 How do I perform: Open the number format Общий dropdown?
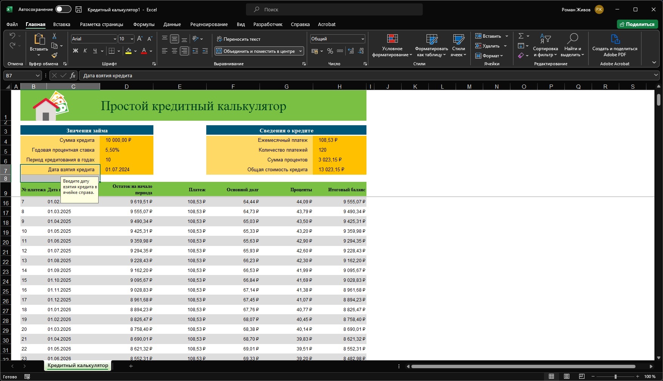363,39
